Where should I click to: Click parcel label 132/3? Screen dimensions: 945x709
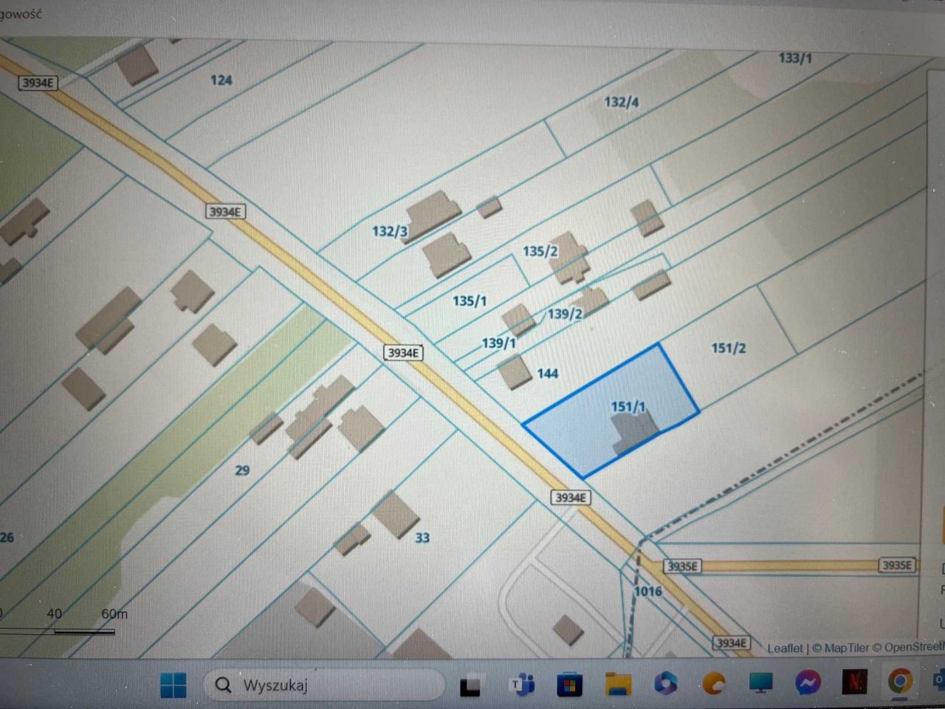click(x=390, y=231)
